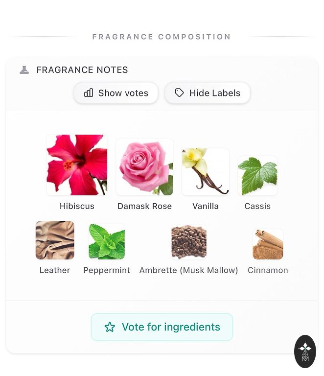The height and width of the screenshot is (376, 324).
Task: Show votes for fragrance notes
Action: tap(116, 93)
